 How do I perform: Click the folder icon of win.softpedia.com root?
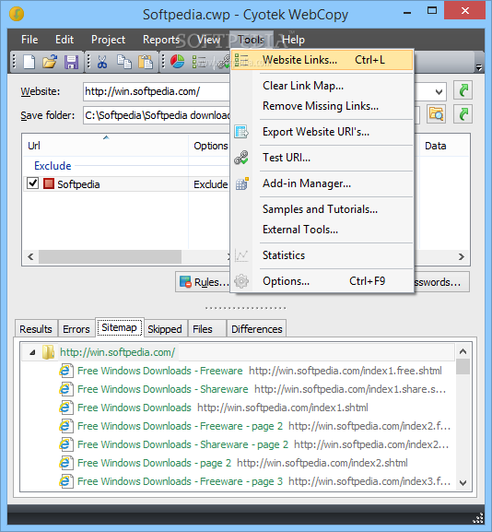tap(48, 352)
